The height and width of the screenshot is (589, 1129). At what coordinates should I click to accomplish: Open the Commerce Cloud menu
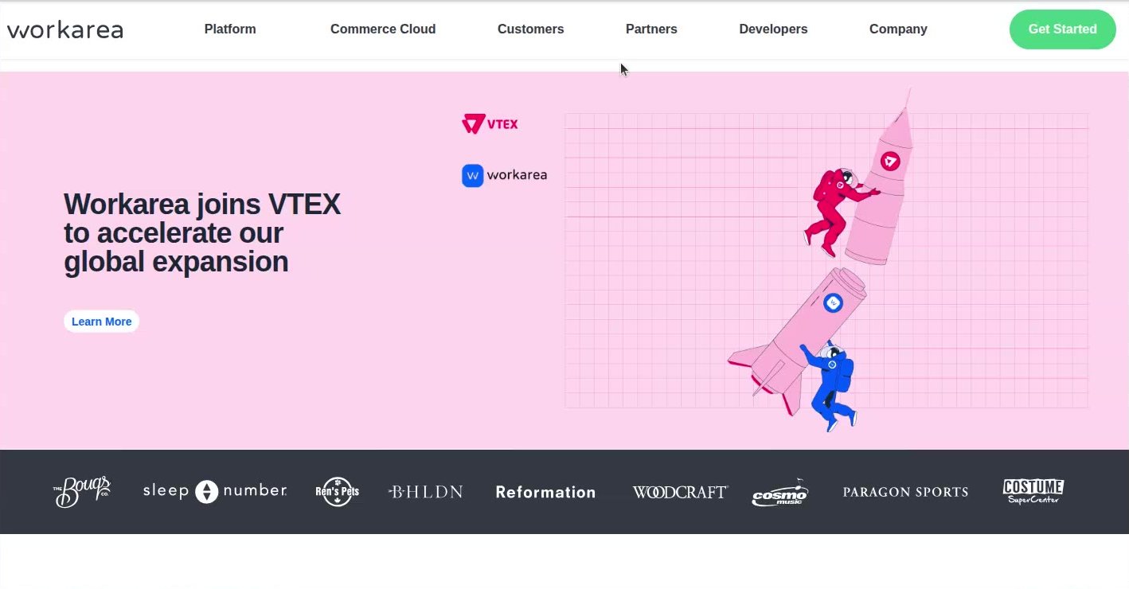coord(383,29)
